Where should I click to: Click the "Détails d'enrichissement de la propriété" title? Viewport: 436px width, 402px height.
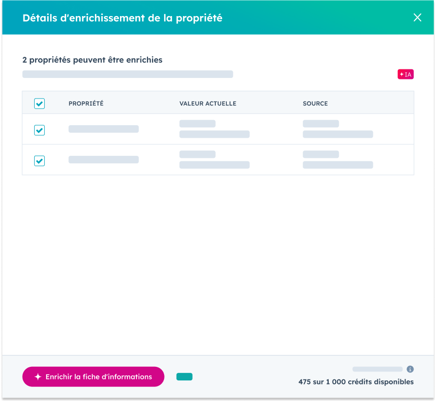click(122, 18)
